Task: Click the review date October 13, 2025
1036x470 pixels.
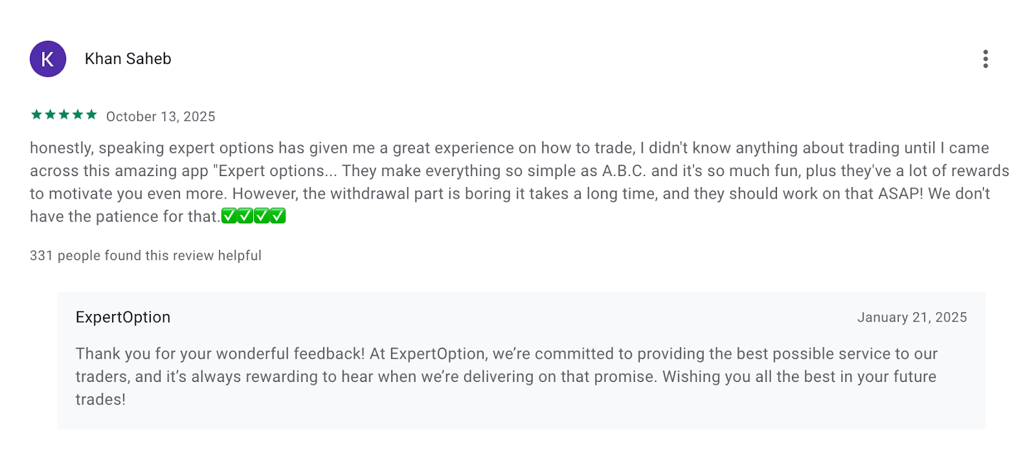Action: (161, 117)
